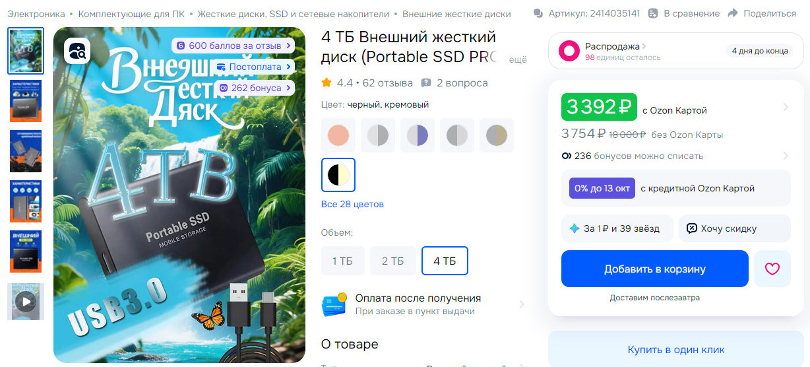Click the Хочу скидку discount icon
The width and height of the screenshot is (810, 367).
click(x=692, y=228)
